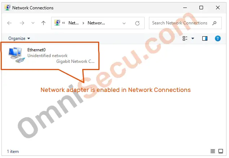The image size is (229, 158).
Task: Click the Network Connections title bar icon
Action: 8,8
